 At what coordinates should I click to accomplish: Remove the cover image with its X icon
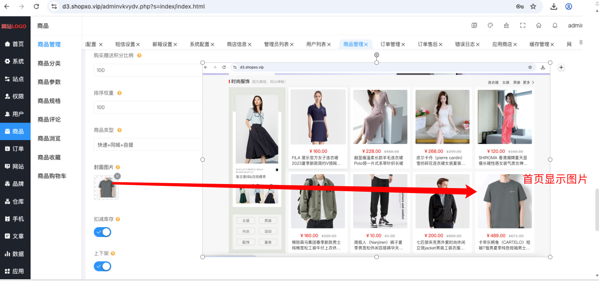(117, 176)
